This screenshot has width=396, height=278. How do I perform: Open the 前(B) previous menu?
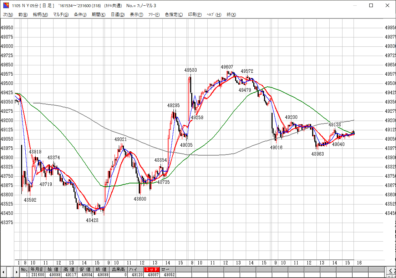tap(23, 15)
